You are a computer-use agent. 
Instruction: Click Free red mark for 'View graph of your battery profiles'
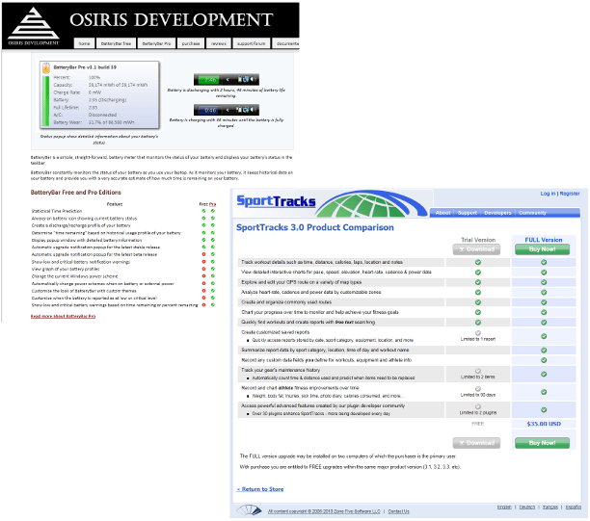point(204,269)
